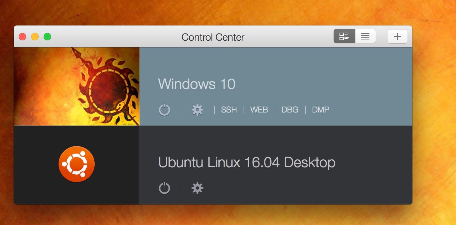Maximize the Control Center with green button
456x225 pixels.
coord(47,37)
